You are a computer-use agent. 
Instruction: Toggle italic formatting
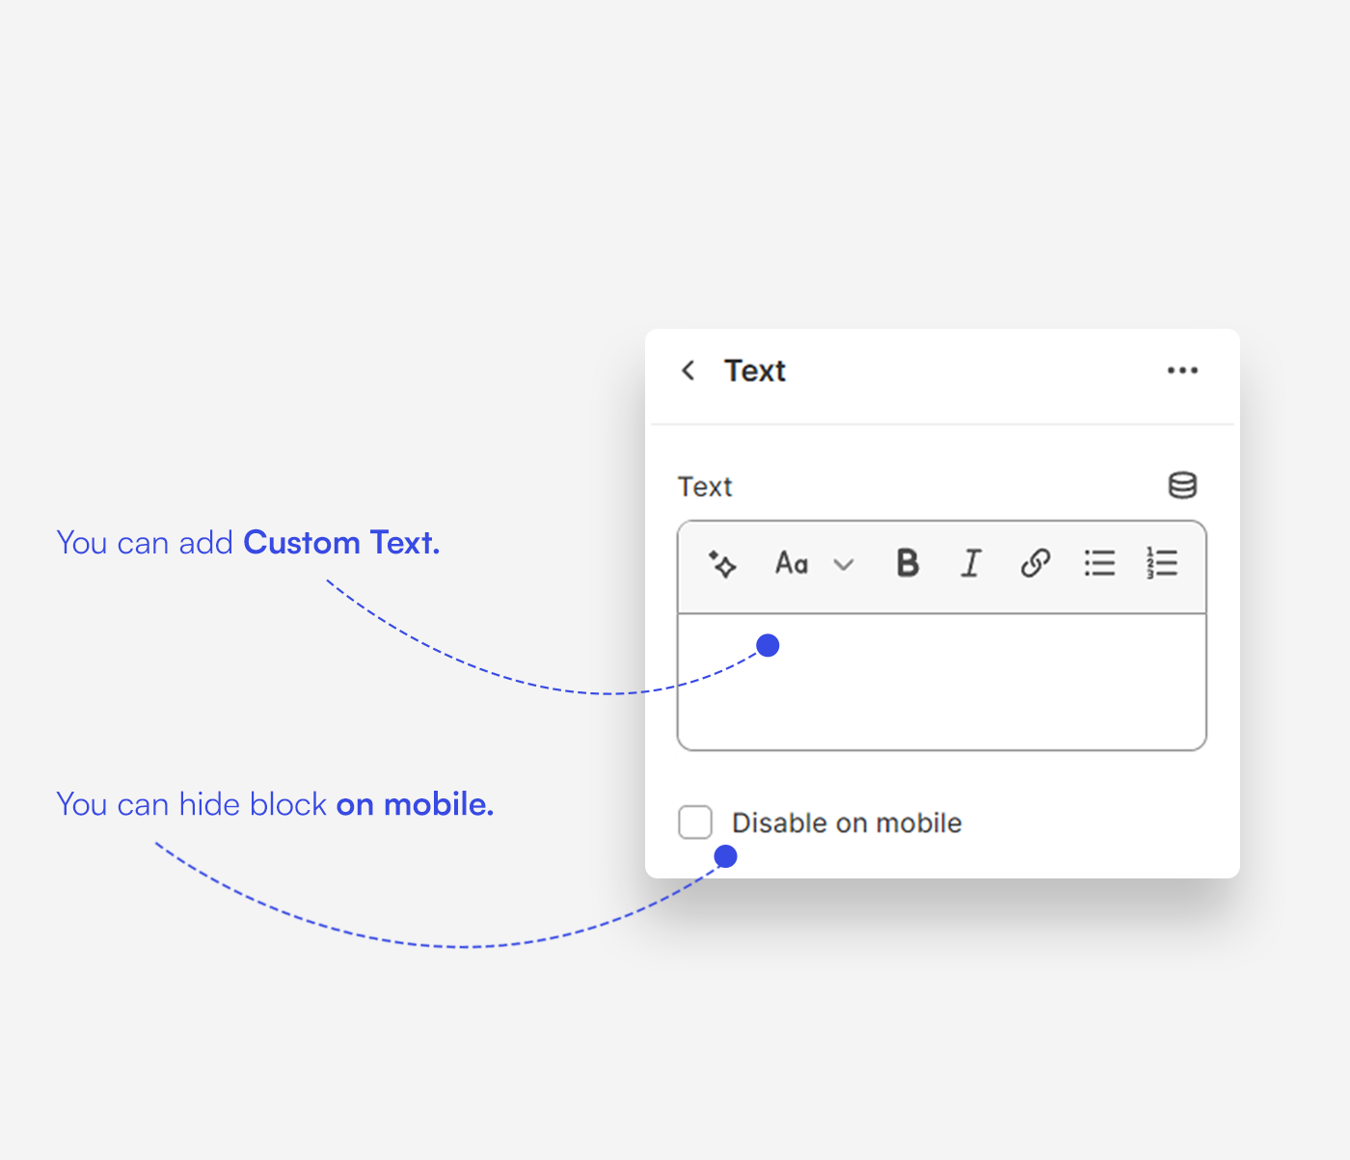point(971,563)
